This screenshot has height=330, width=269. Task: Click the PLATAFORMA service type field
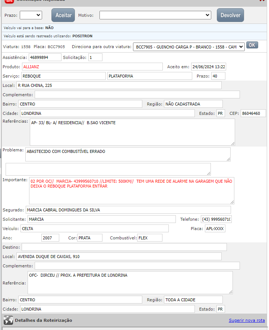150,76
